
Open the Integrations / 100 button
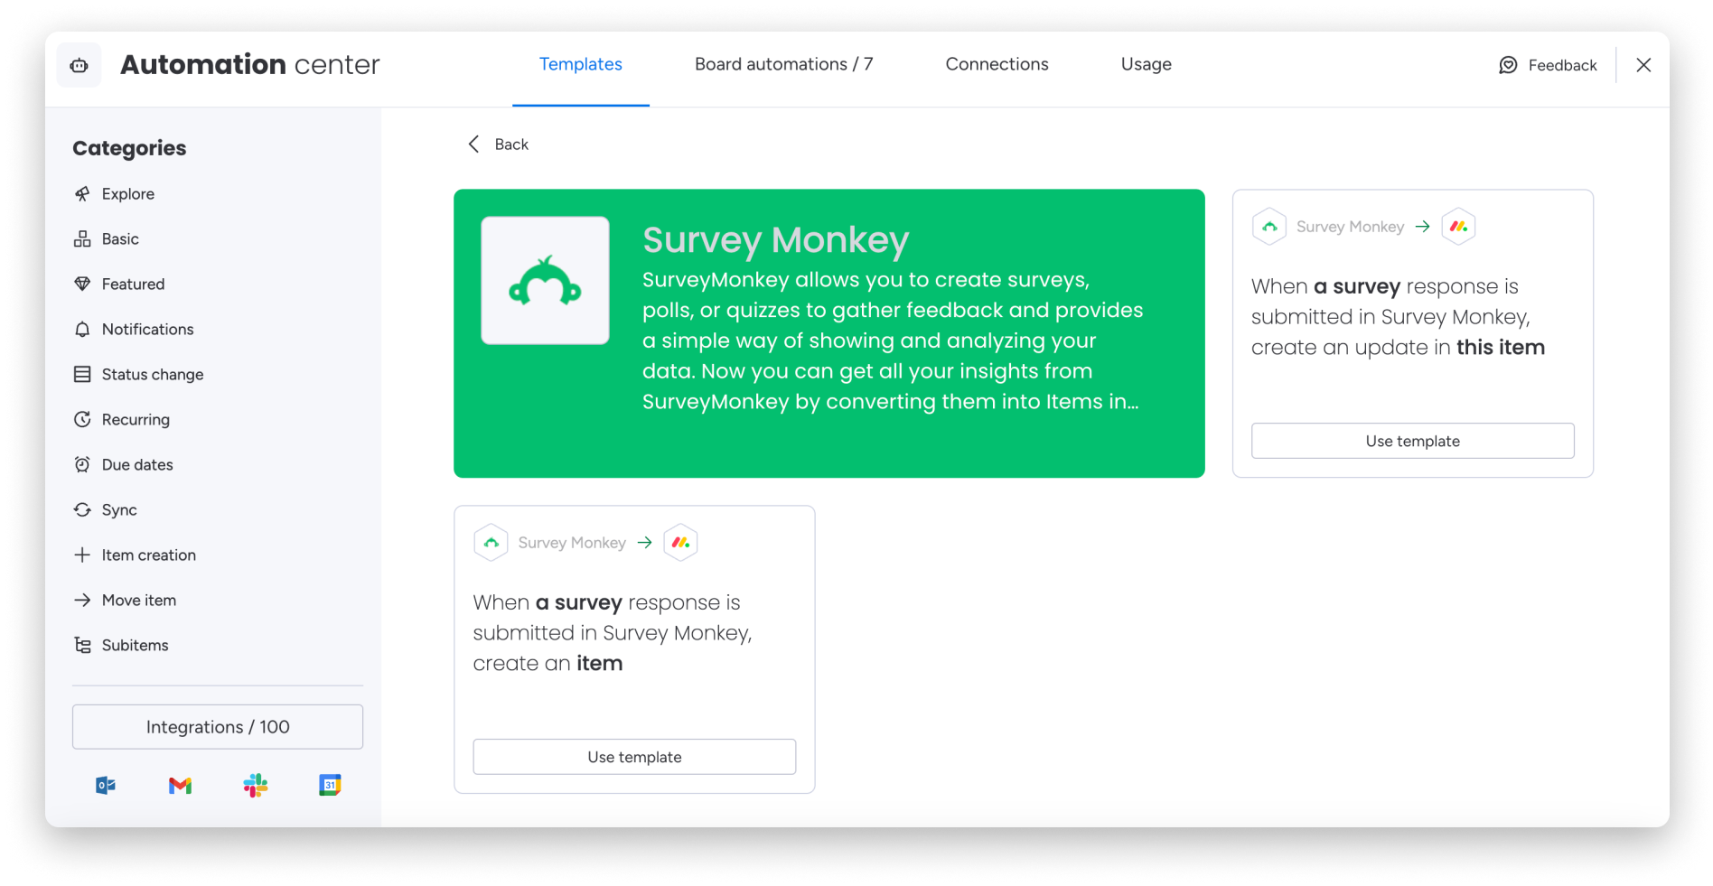pos(218,727)
